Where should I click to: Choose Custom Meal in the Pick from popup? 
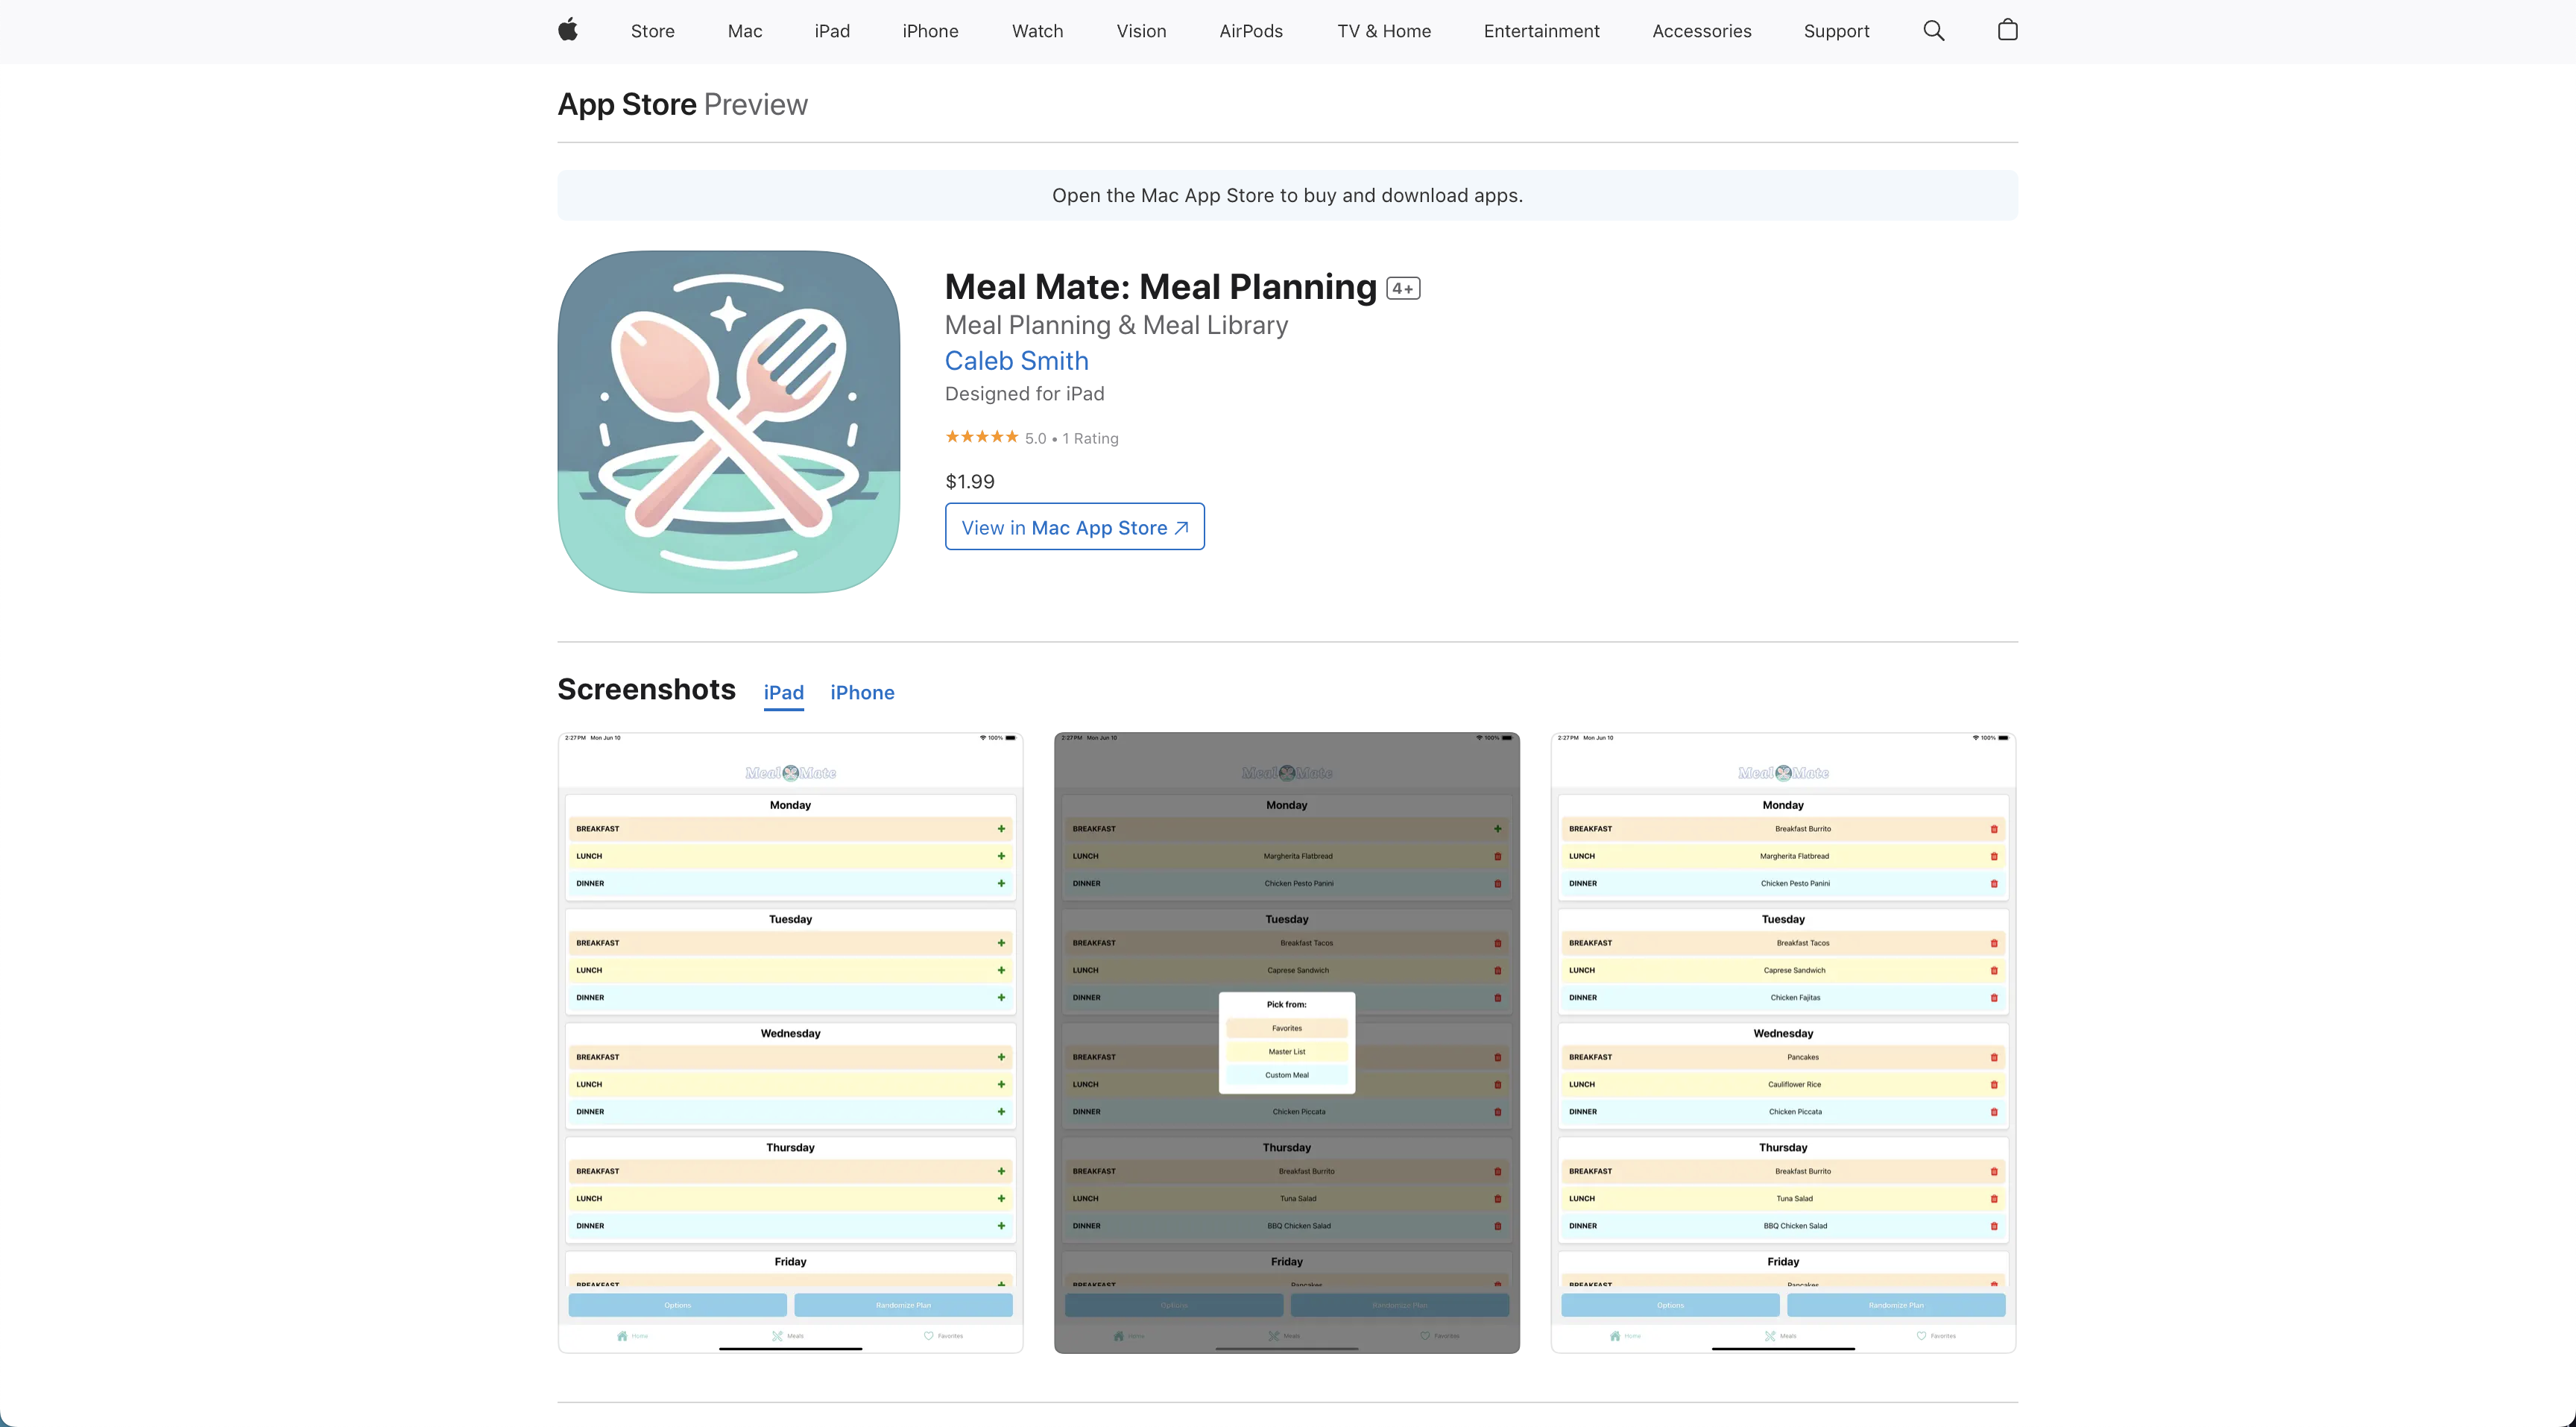point(1287,1075)
